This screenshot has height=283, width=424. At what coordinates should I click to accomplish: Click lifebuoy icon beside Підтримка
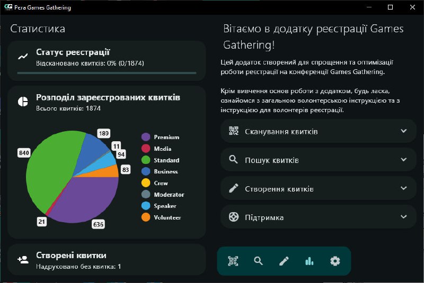tap(234, 217)
